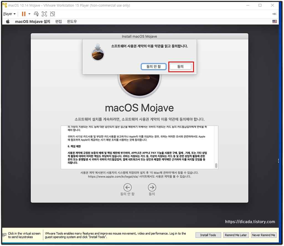Click the Install macOS Mojave window title
This screenshot has height=246, width=284.
[x=139, y=36]
